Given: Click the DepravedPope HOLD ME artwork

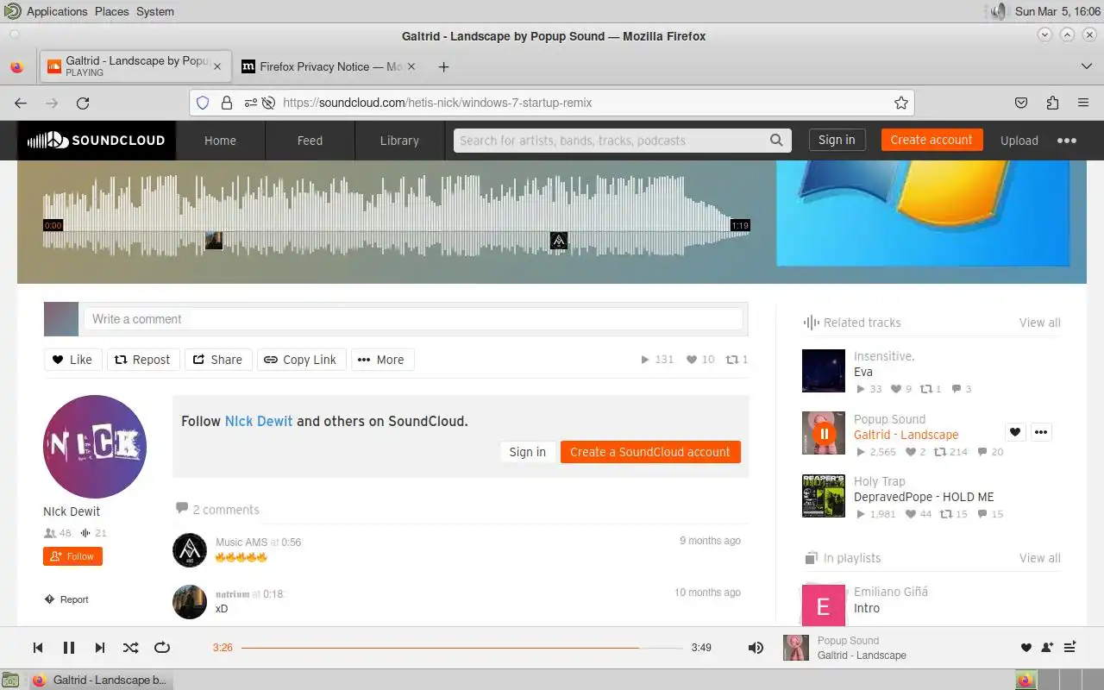Looking at the screenshot, I should click(824, 496).
